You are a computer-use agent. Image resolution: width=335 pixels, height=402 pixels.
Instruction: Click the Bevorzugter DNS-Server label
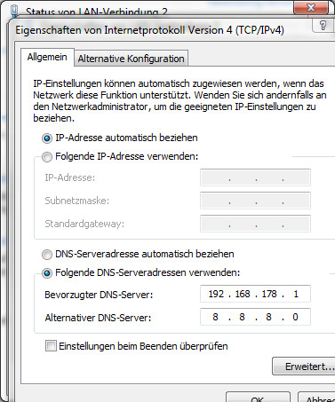pyautogui.click(x=99, y=295)
